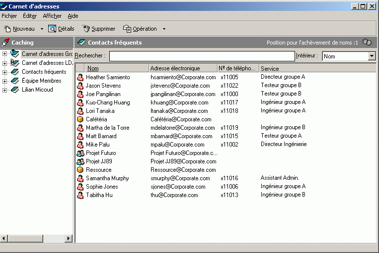This screenshot has height=253, width=379.
Task: Click the right arrow of the tree scrollbar
Action: [x=69, y=239]
